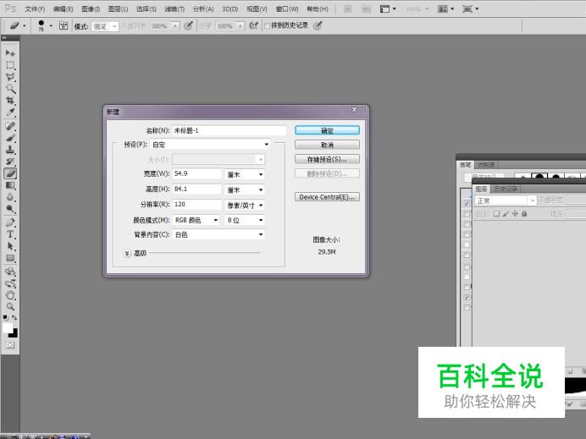
Task: Open the height unit 厘米 dropdown
Action: 245,189
